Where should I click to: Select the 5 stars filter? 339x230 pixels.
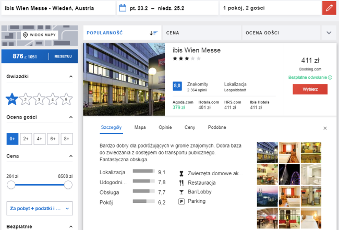[66, 99]
